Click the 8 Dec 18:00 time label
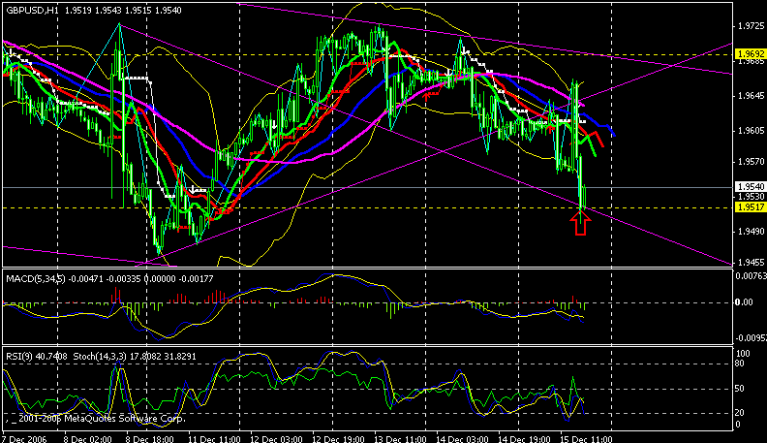The width and height of the screenshot is (767, 443). 149,438
